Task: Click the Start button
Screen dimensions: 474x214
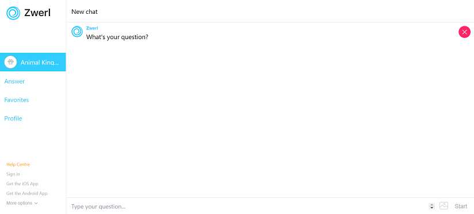Action: (x=461, y=206)
